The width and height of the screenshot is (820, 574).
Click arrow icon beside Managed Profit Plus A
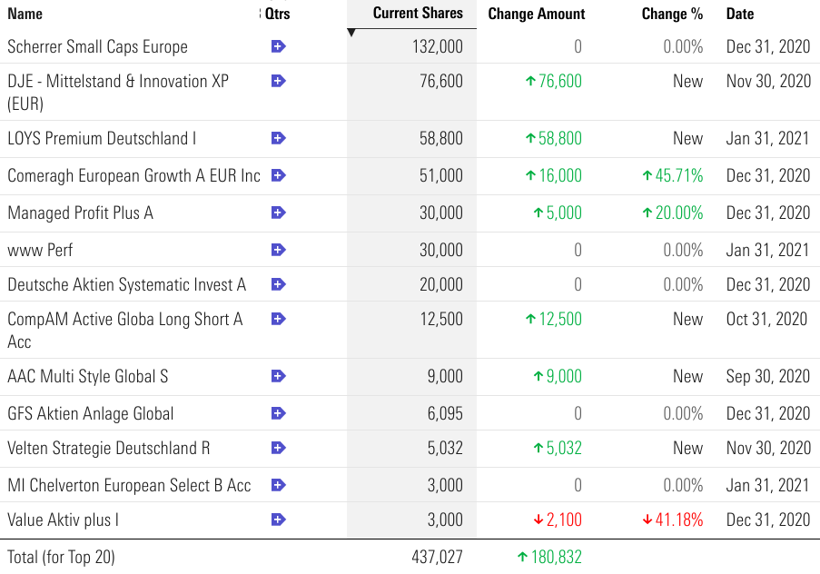point(279,213)
